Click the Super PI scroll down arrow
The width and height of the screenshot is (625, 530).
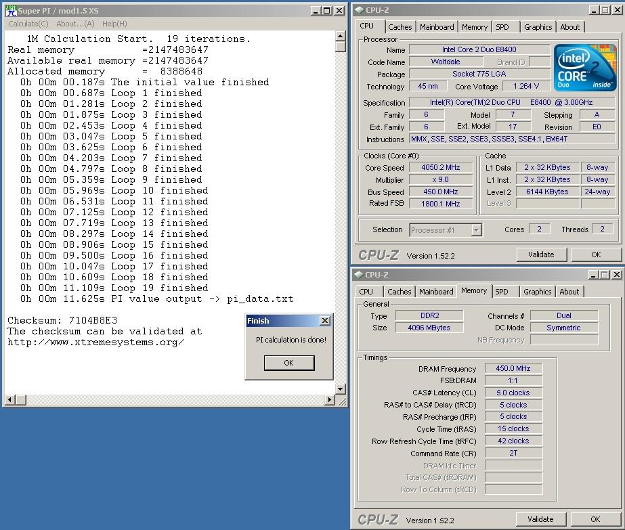pyautogui.click(x=341, y=389)
